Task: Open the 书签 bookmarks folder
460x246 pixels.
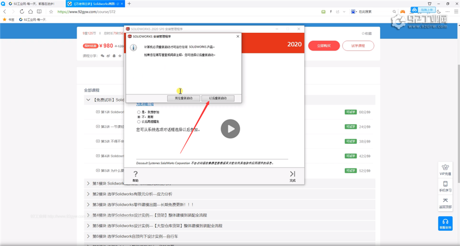Action: (x=9, y=19)
